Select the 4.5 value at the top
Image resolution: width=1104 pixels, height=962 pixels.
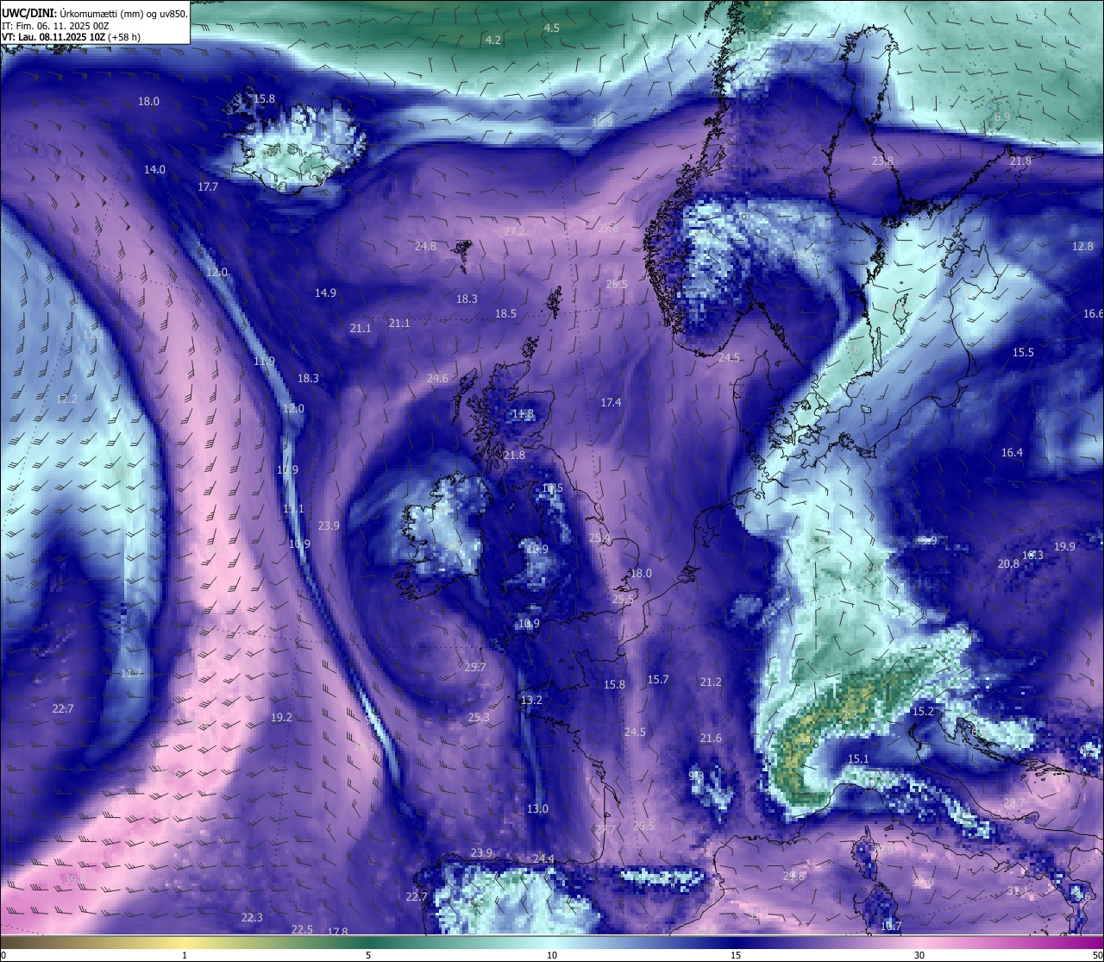pos(551,28)
